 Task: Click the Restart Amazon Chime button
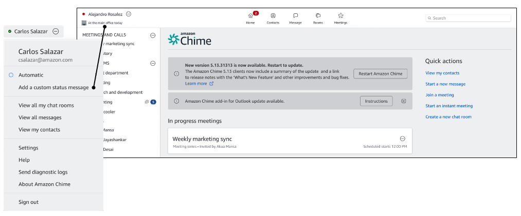tap(380, 74)
